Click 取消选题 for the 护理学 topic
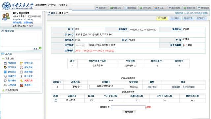The image size is (211, 119). point(176,87)
